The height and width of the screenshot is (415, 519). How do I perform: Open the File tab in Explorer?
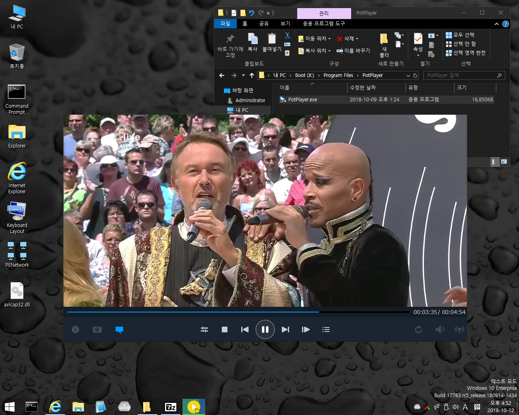pyautogui.click(x=225, y=24)
